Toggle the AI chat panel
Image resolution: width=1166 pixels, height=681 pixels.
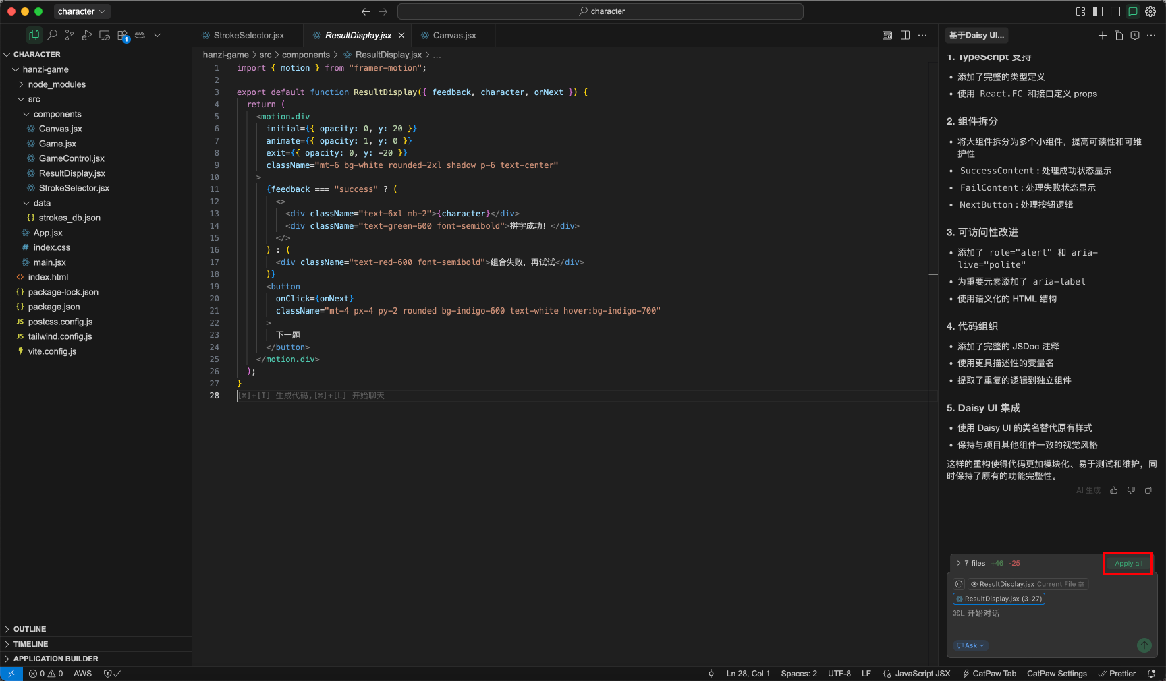1133,11
